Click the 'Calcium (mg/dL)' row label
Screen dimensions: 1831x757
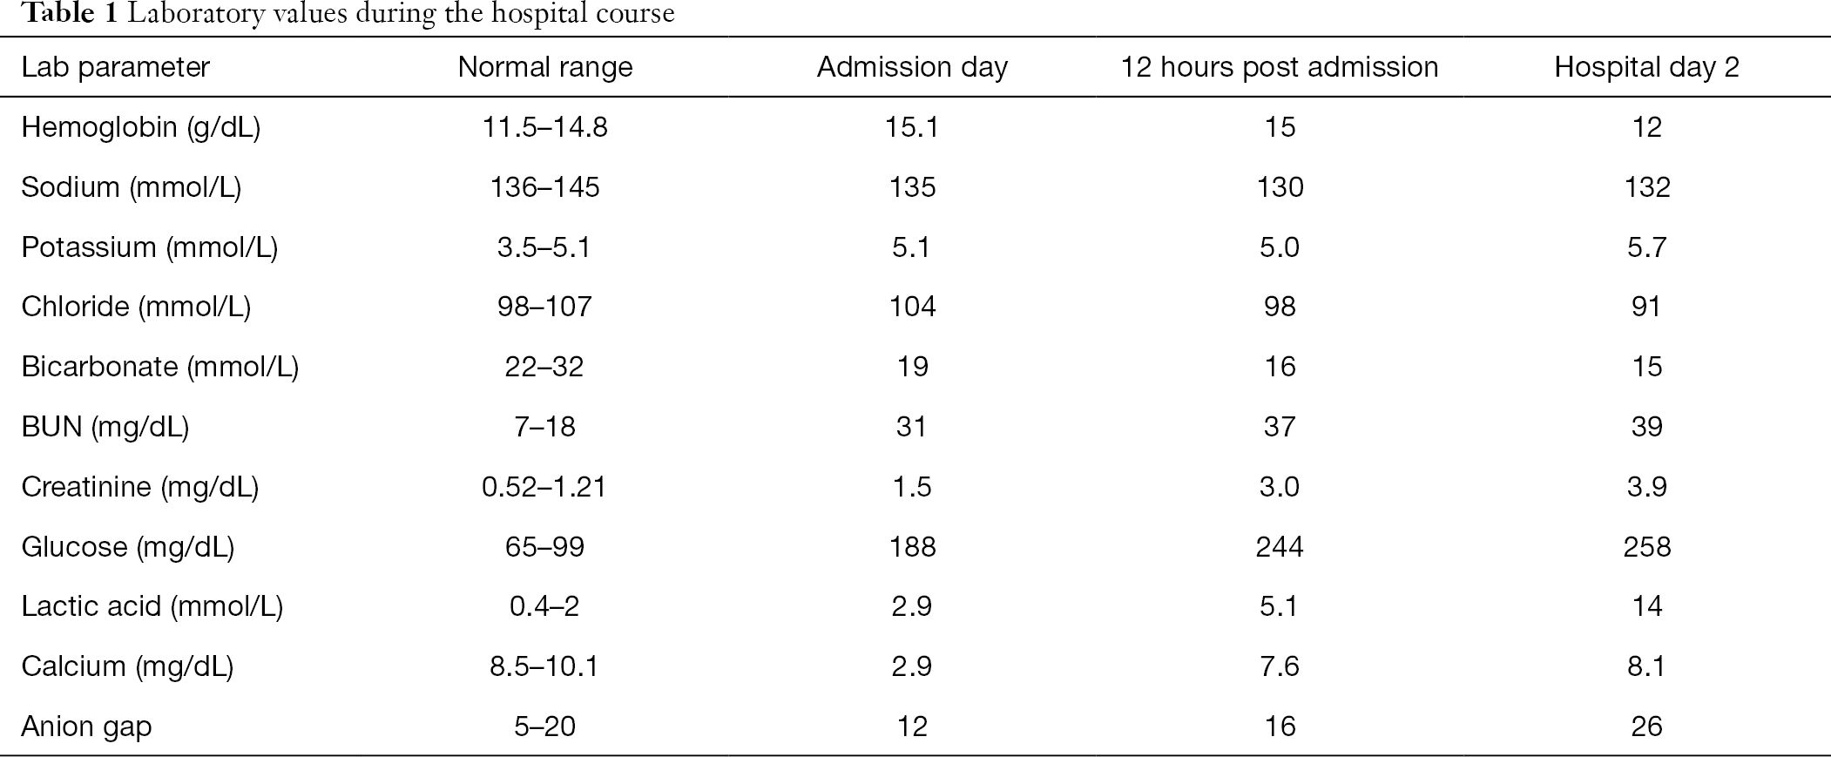click(x=127, y=666)
